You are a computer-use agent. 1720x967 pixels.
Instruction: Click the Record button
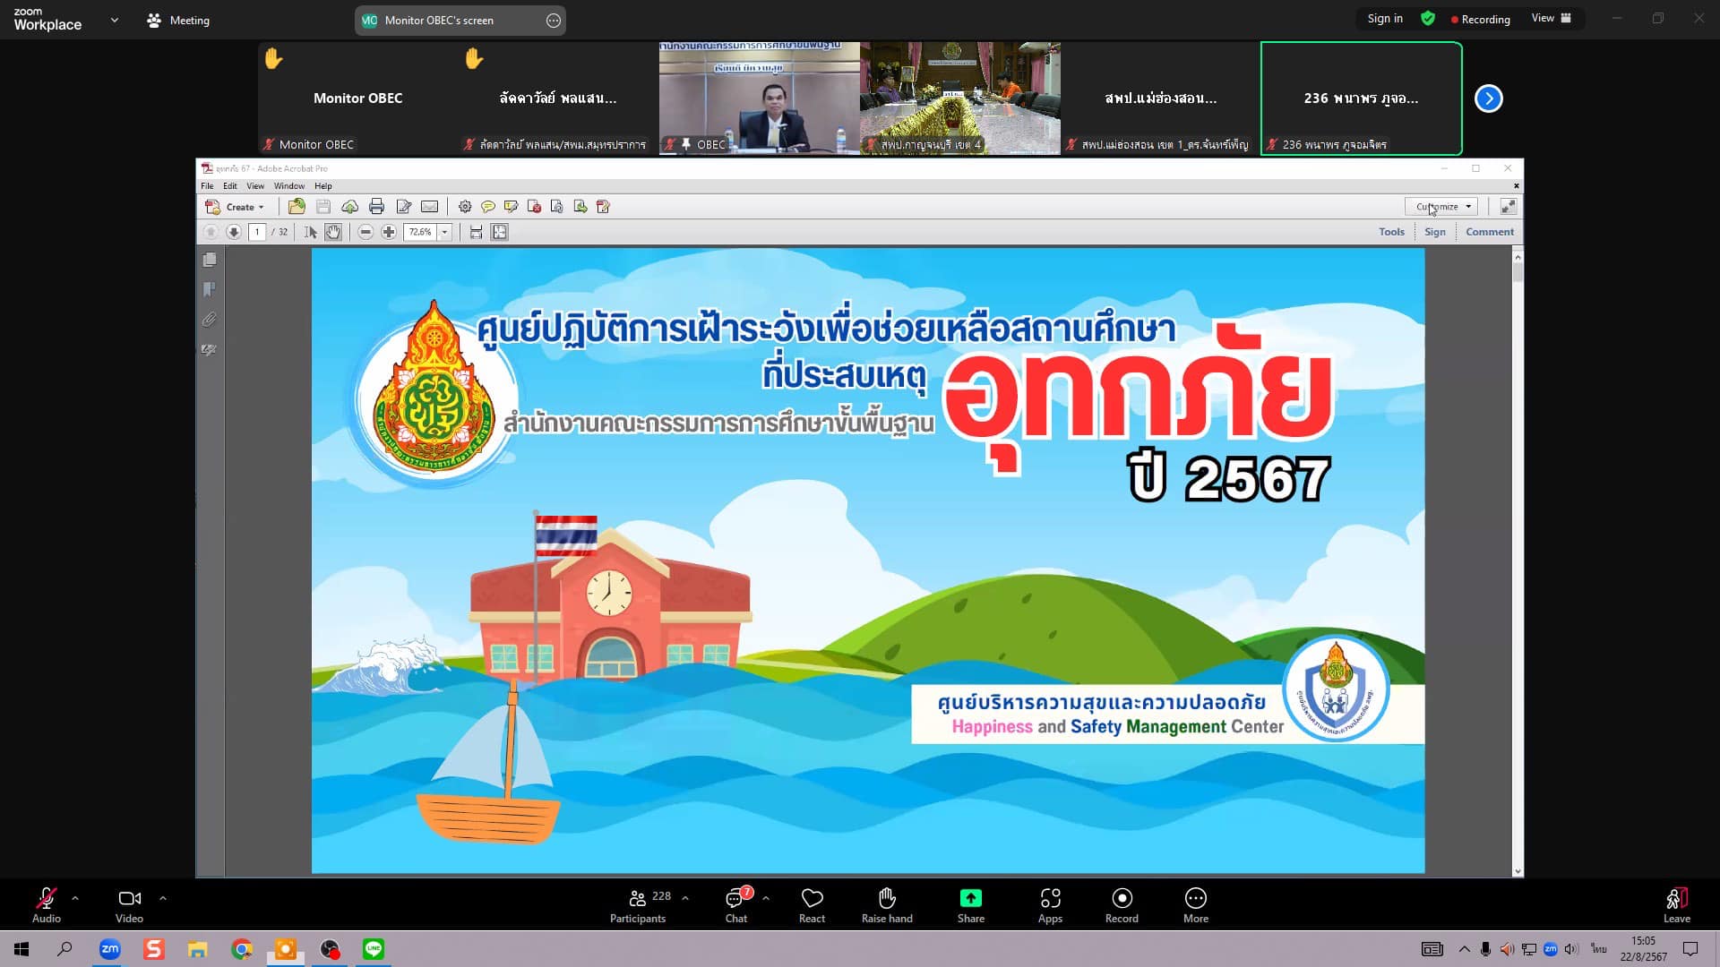click(1122, 904)
